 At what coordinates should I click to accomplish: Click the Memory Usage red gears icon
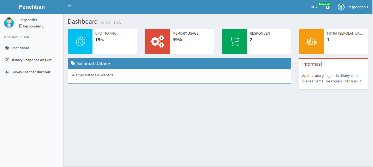157,41
